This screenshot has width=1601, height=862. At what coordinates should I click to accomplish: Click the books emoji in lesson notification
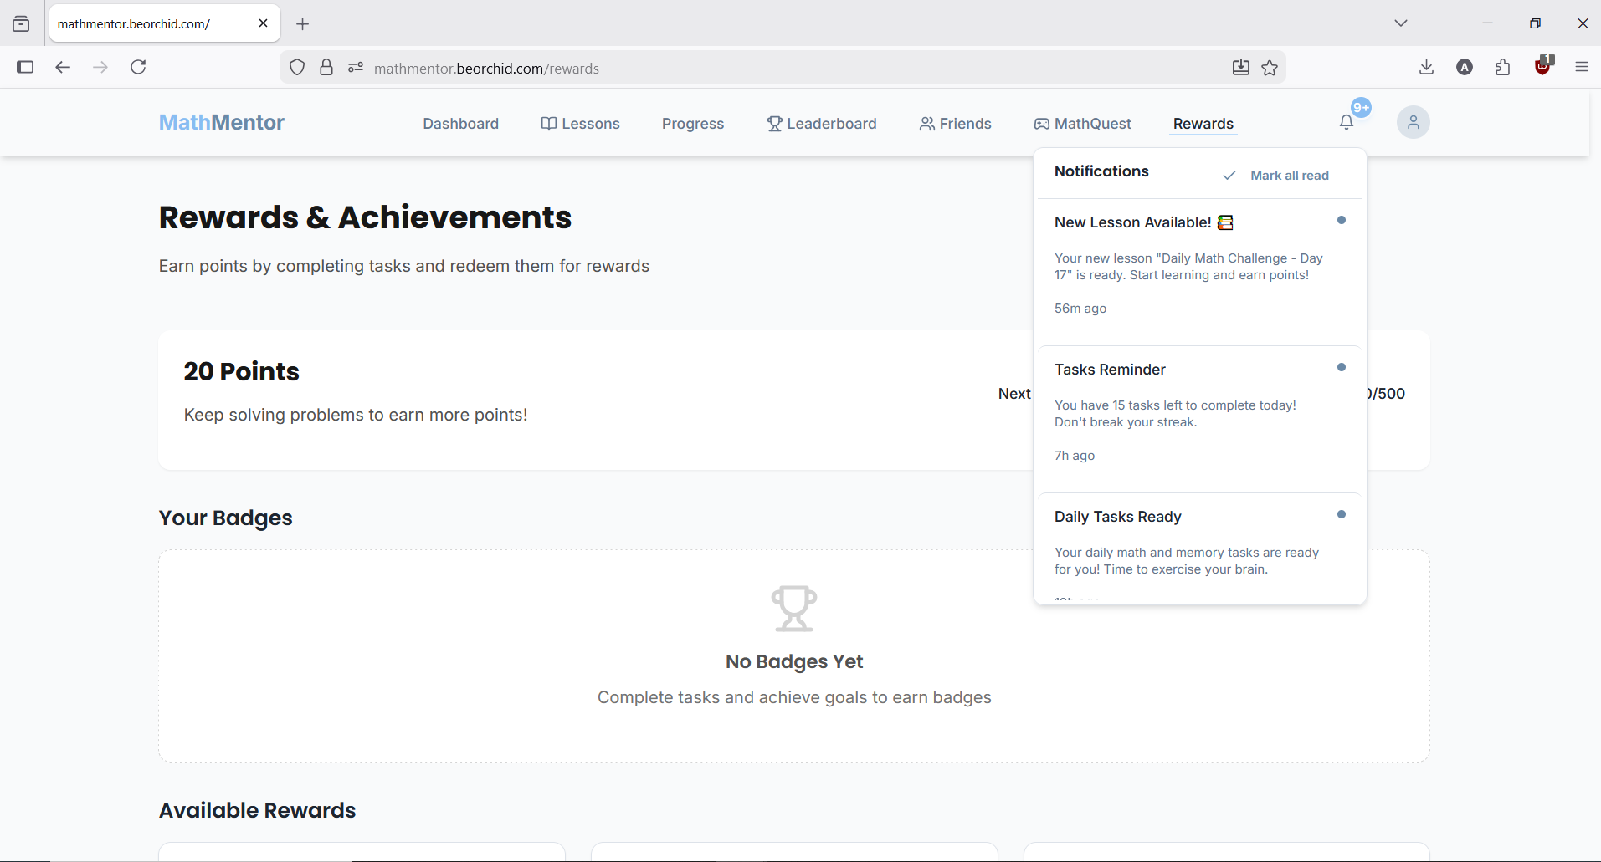click(x=1225, y=222)
